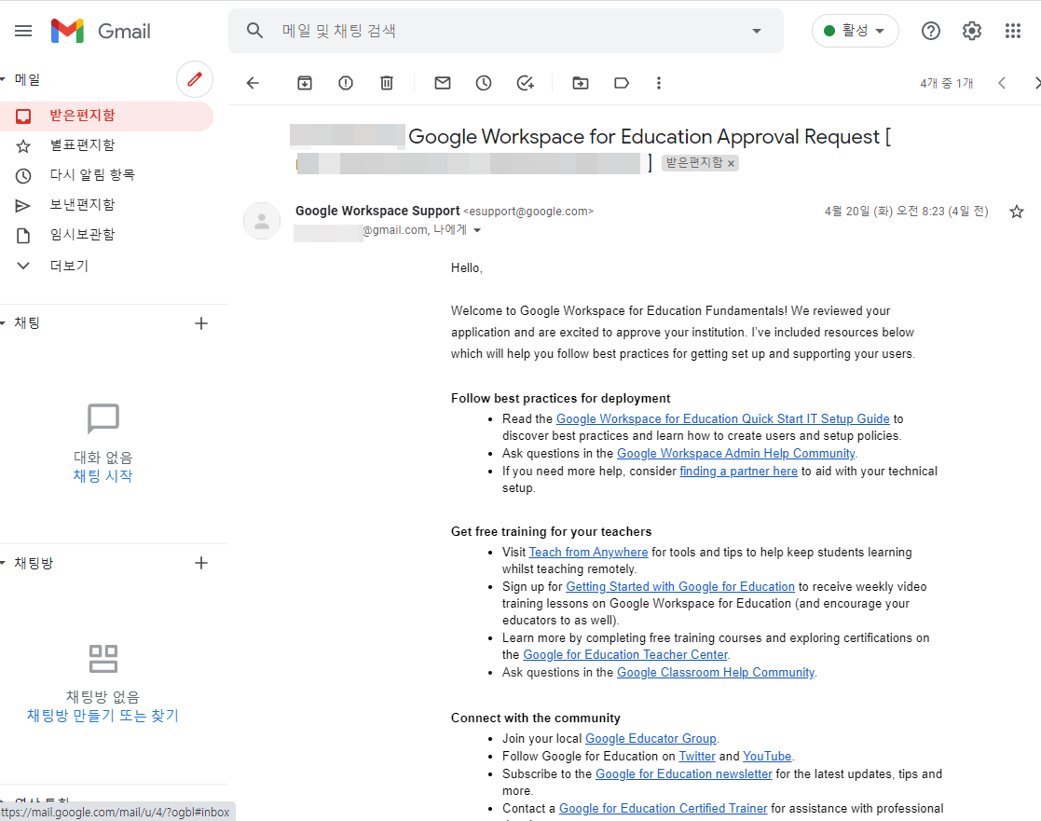1041x821 pixels.
Task: Click the 채팅 시작 link
Action: tap(103, 476)
